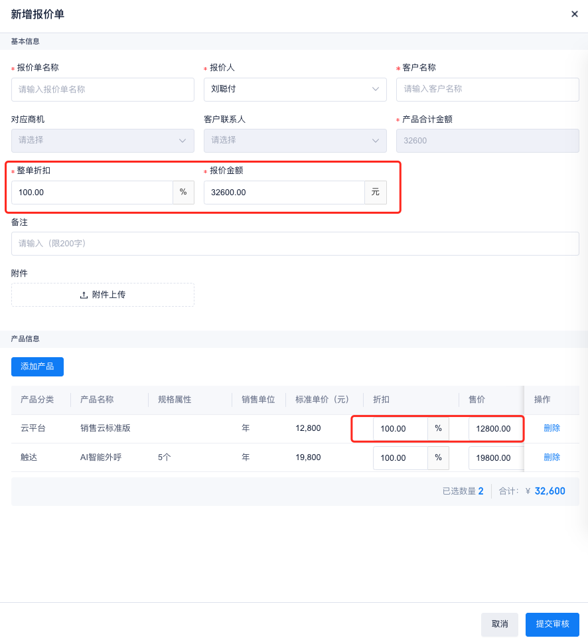Open the 报价人 dropdown showing 刘聪付
Image resolution: width=588 pixels, height=644 pixels.
coord(295,89)
